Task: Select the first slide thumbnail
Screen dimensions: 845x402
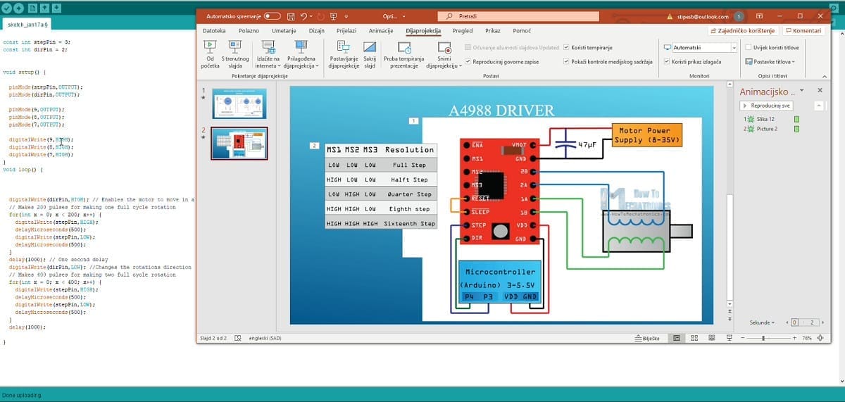Action: pos(239,103)
